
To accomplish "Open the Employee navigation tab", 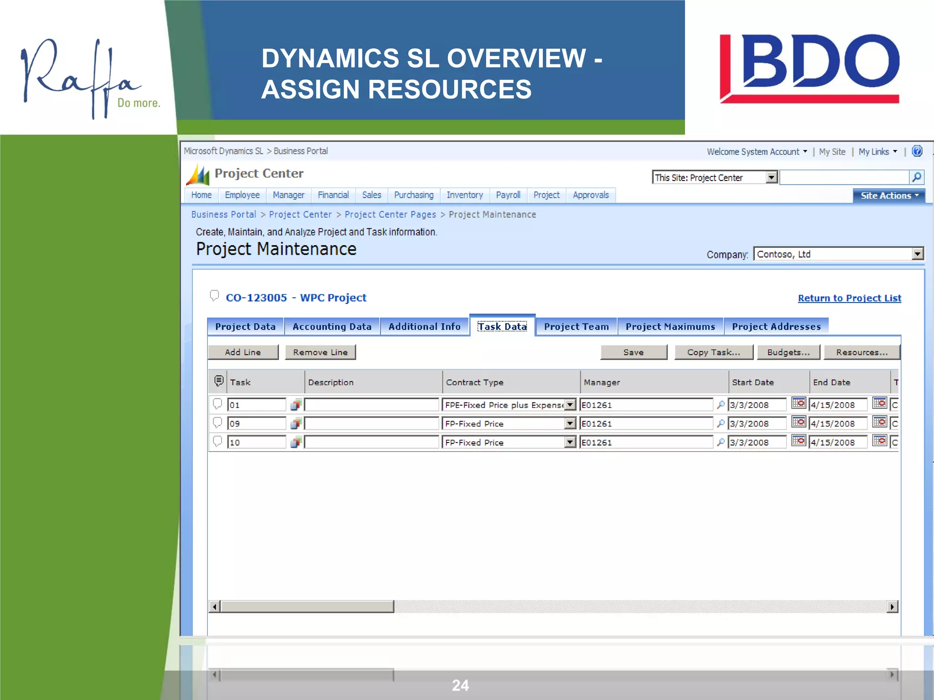I will (242, 195).
